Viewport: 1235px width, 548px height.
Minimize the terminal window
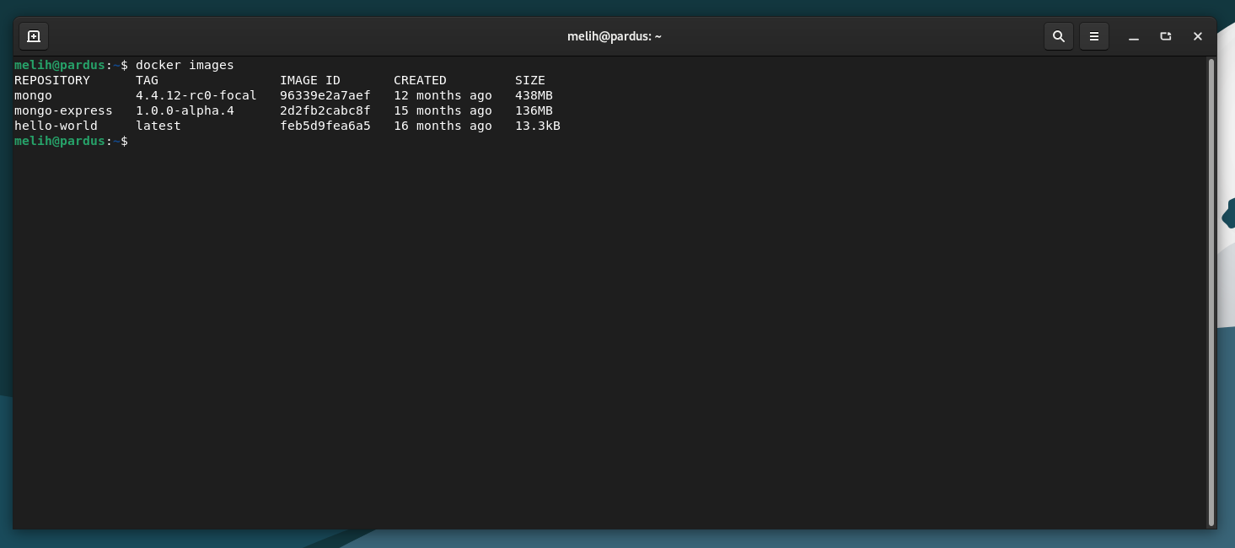pyautogui.click(x=1134, y=36)
